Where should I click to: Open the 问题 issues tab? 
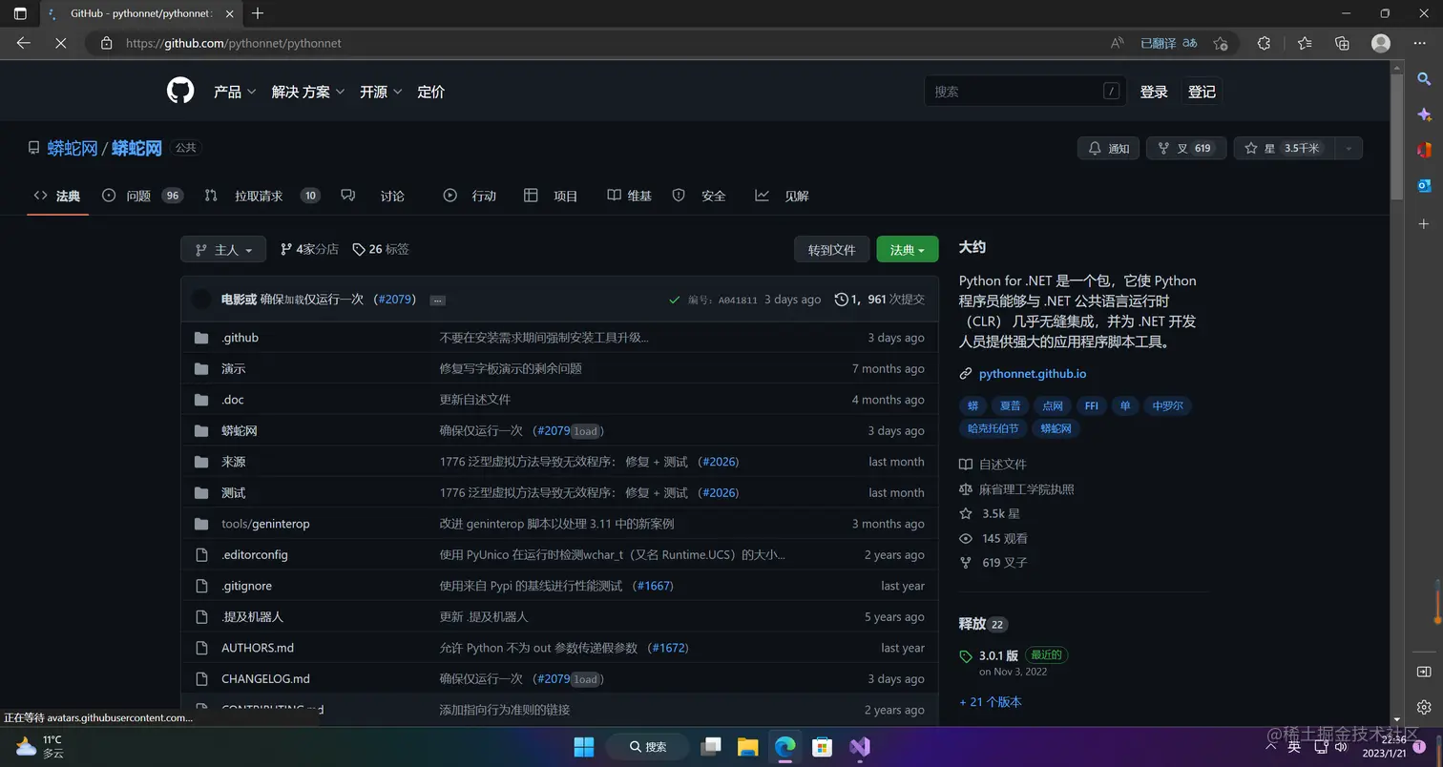(x=142, y=196)
